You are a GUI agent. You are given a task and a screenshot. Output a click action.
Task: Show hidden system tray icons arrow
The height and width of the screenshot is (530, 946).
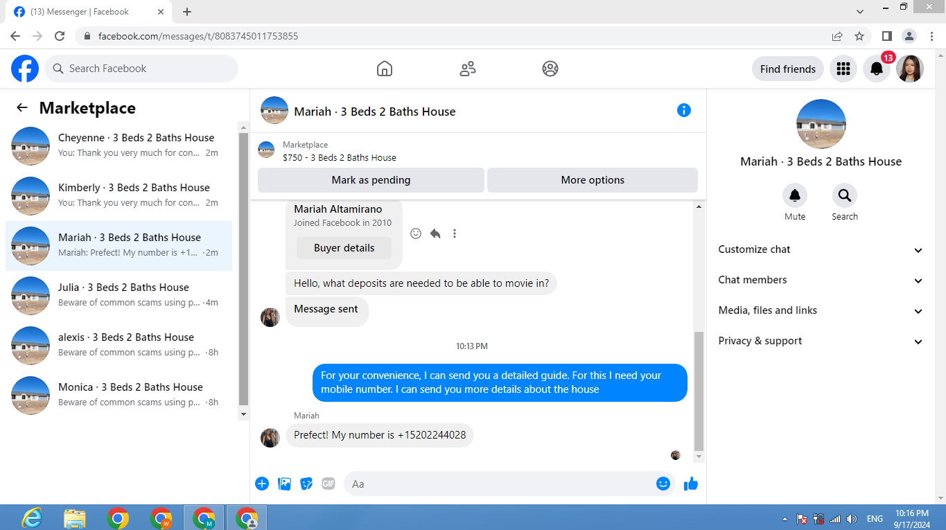click(x=785, y=519)
